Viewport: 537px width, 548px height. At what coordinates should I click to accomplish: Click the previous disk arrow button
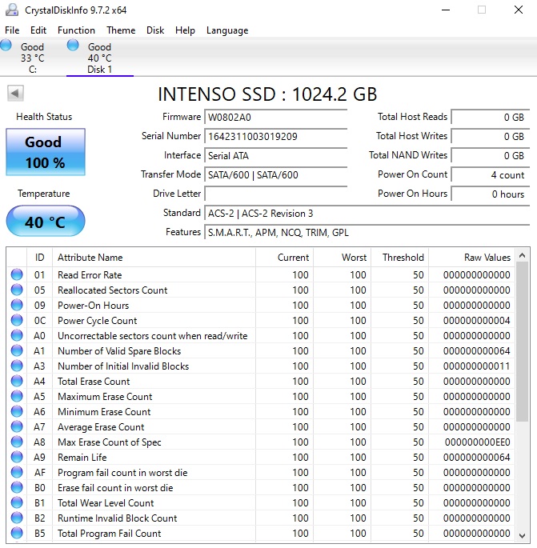click(15, 94)
